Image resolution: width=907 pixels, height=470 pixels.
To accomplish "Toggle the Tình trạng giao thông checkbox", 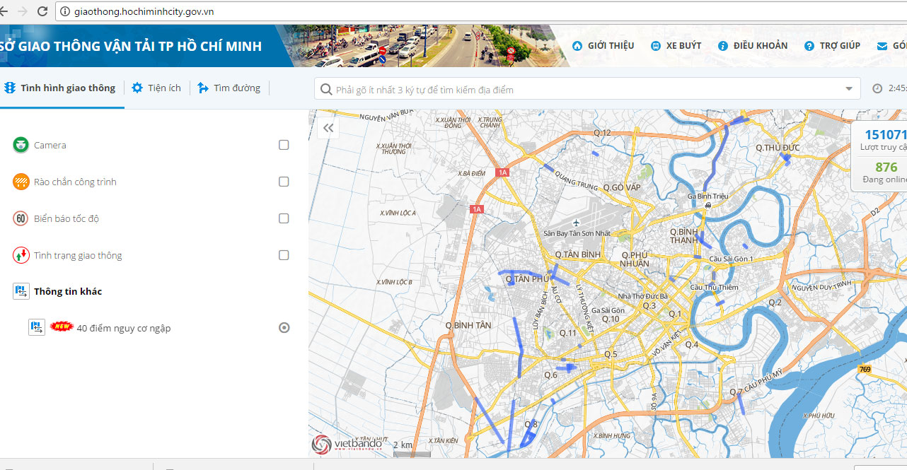I will click(x=284, y=255).
